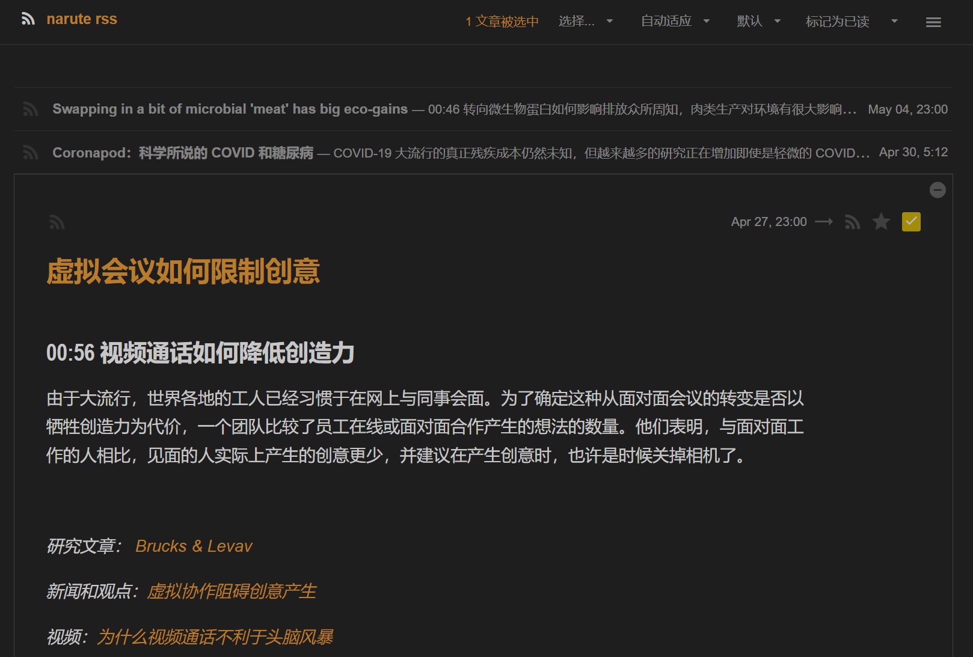
Task: Open the 默认 sort dropdown
Action: pos(758,22)
